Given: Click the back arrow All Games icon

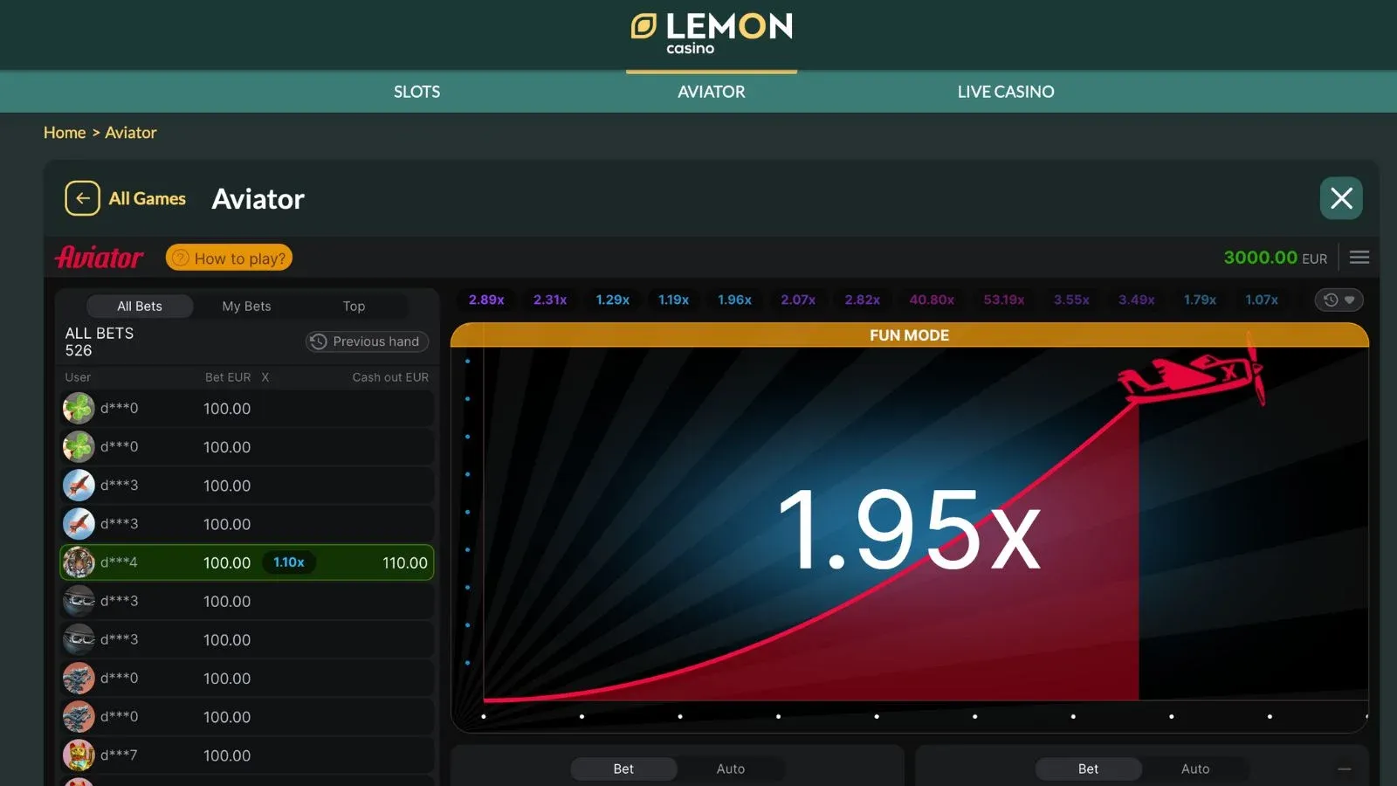Looking at the screenshot, I should tap(82, 198).
